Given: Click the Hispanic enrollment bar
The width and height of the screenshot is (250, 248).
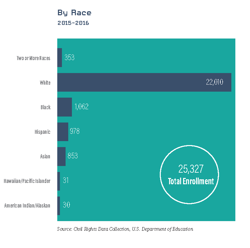Looking at the screenshot, I should coord(63,132).
